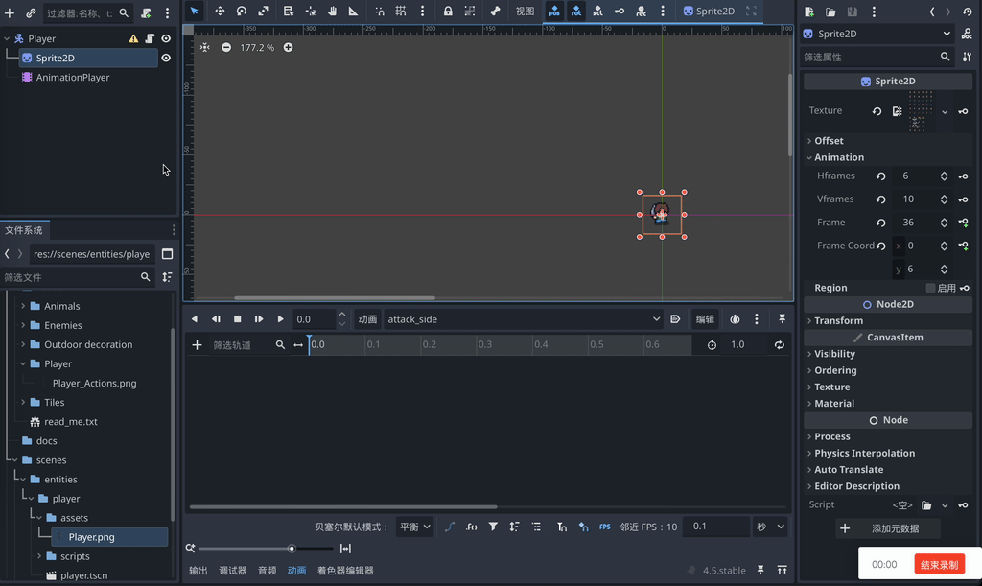982x586 pixels.
Task: Enable the Region checkbox
Action: [930, 288]
